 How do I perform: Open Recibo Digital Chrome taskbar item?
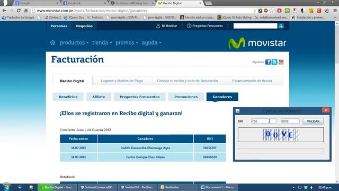[57, 187]
